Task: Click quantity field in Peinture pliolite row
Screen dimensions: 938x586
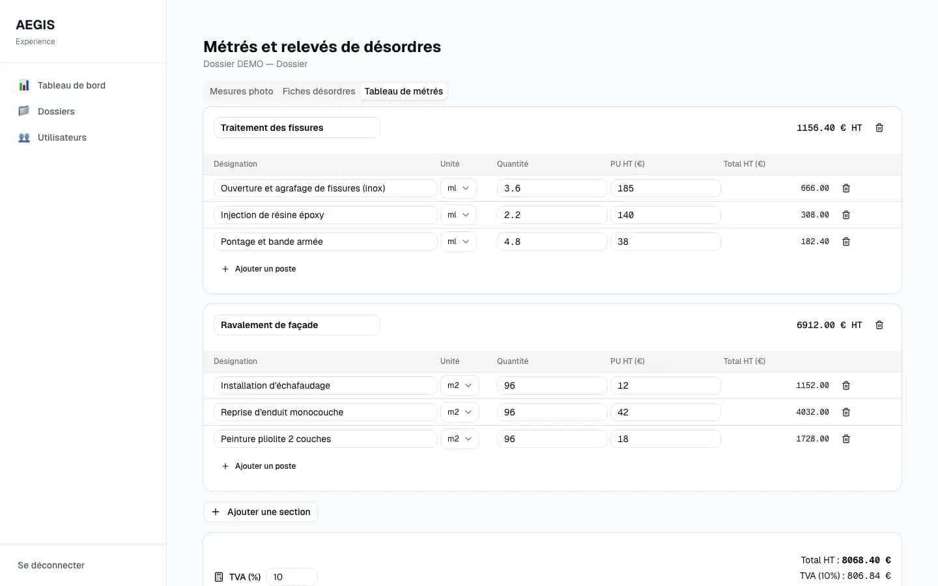Action: tap(552, 439)
